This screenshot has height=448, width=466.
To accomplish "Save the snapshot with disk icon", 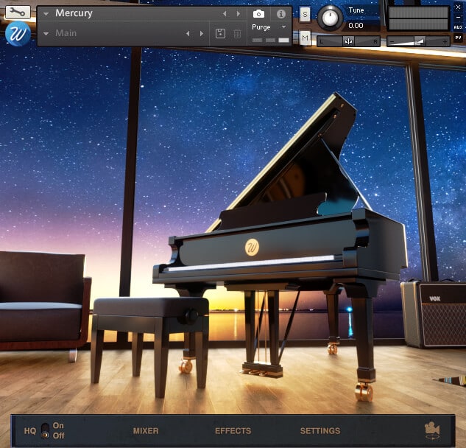I will click(220, 33).
